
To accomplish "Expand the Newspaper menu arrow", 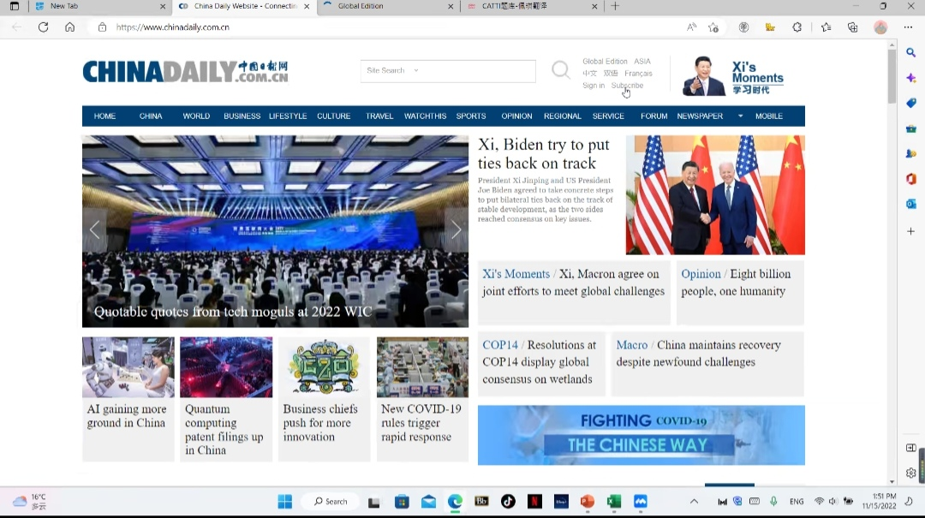I will 740,116.
